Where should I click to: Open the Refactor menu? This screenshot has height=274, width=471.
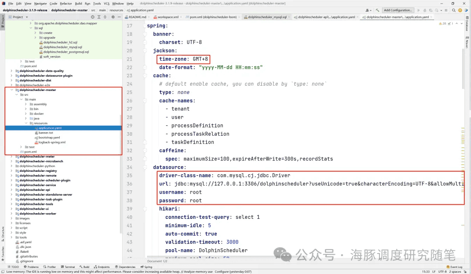coord(66,3)
